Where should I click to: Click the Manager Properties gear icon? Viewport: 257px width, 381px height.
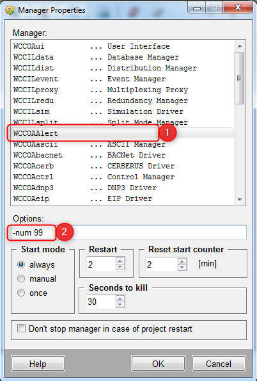[x=10, y=10]
